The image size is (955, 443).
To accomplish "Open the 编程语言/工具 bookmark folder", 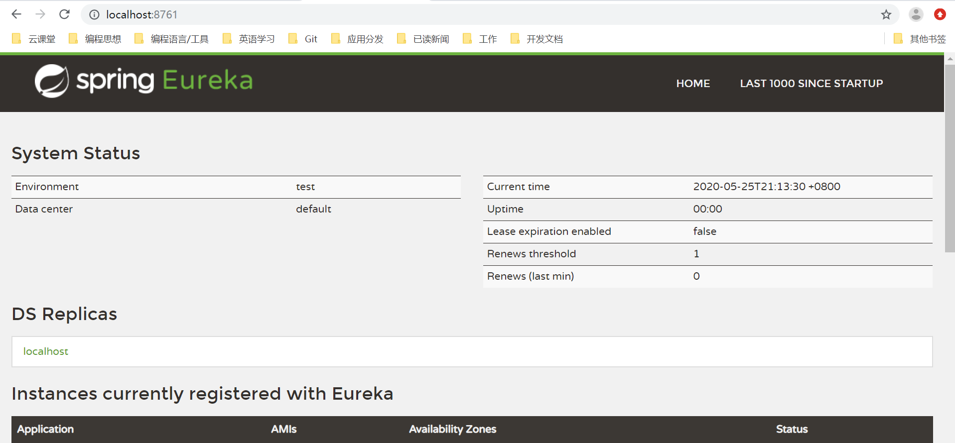I will tap(171, 39).
